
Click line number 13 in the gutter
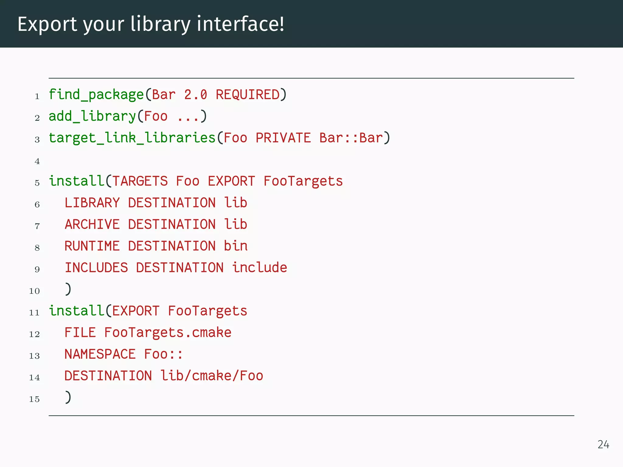click(x=34, y=356)
